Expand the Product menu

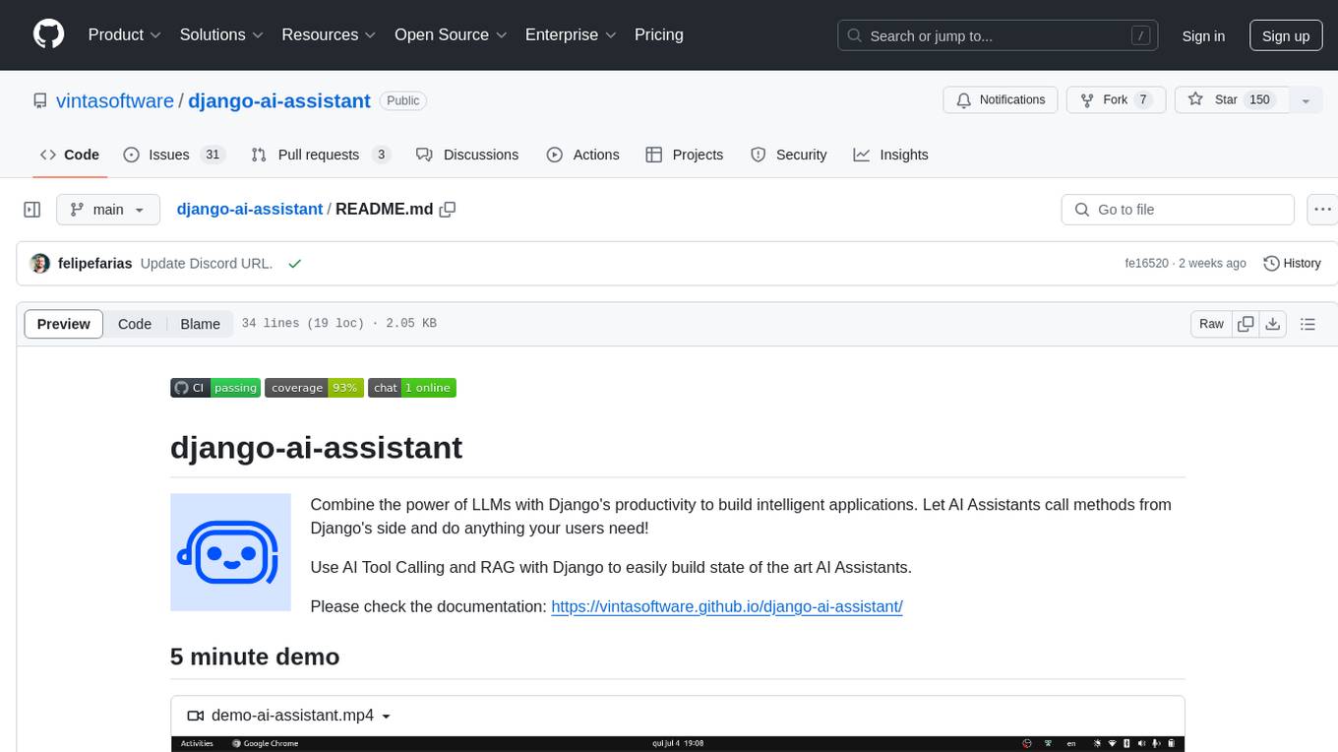pos(125,34)
